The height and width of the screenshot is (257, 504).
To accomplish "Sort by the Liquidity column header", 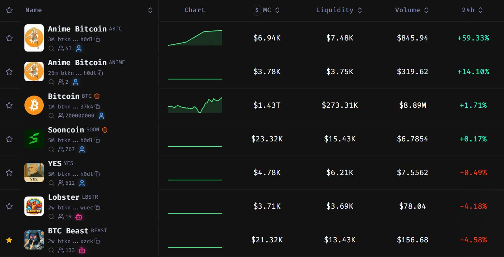I will [x=339, y=10].
